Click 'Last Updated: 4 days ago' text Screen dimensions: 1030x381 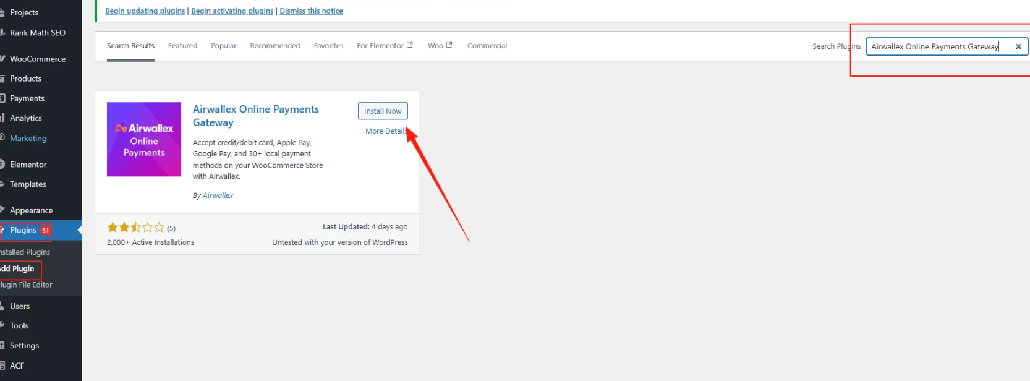[365, 227]
